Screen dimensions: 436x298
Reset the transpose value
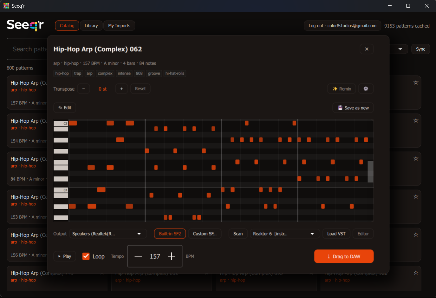pos(140,89)
